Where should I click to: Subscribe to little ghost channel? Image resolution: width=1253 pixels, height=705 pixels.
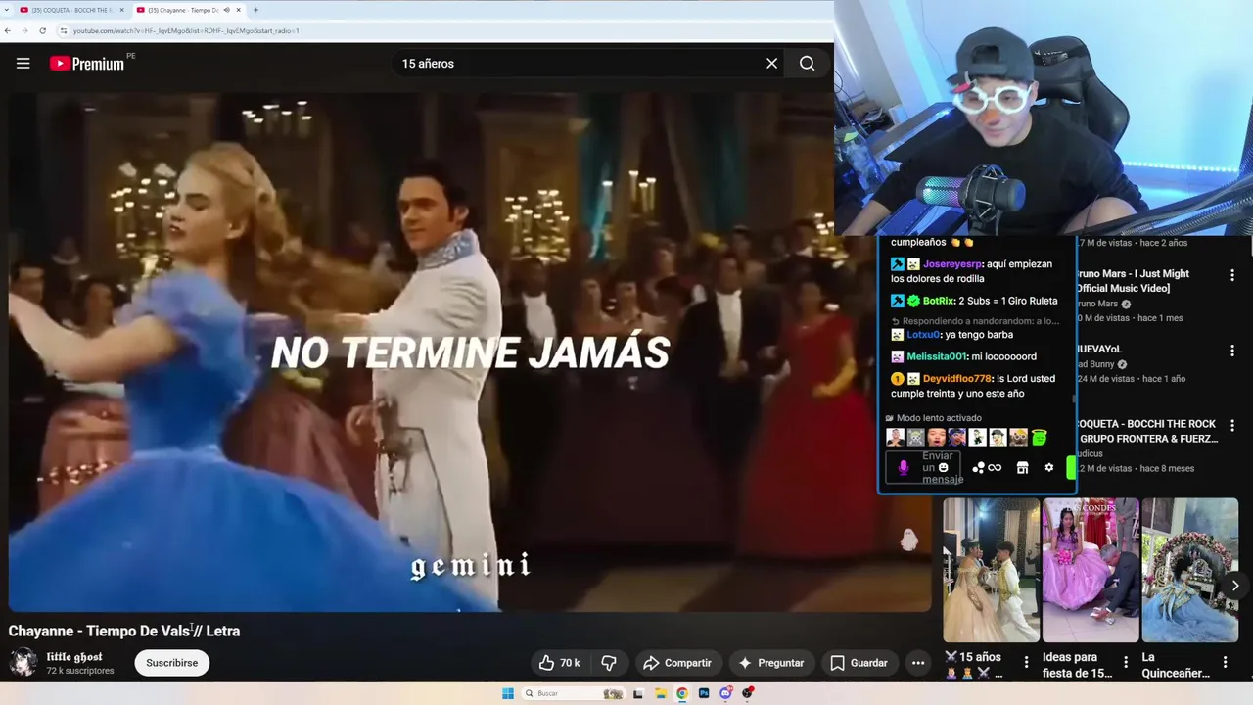pyautogui.click(x=172, y=663)
